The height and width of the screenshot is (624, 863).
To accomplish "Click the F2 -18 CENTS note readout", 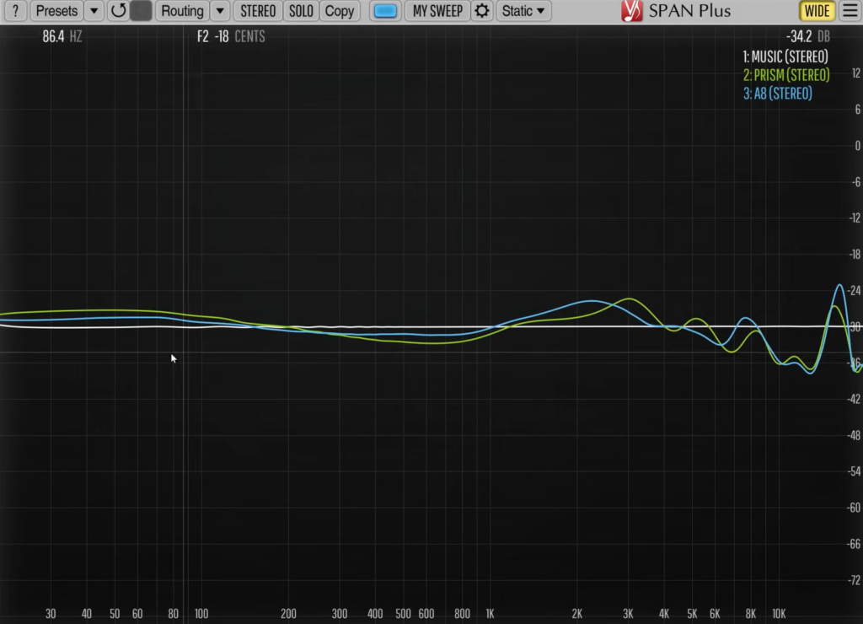I will tap(231, 37).
